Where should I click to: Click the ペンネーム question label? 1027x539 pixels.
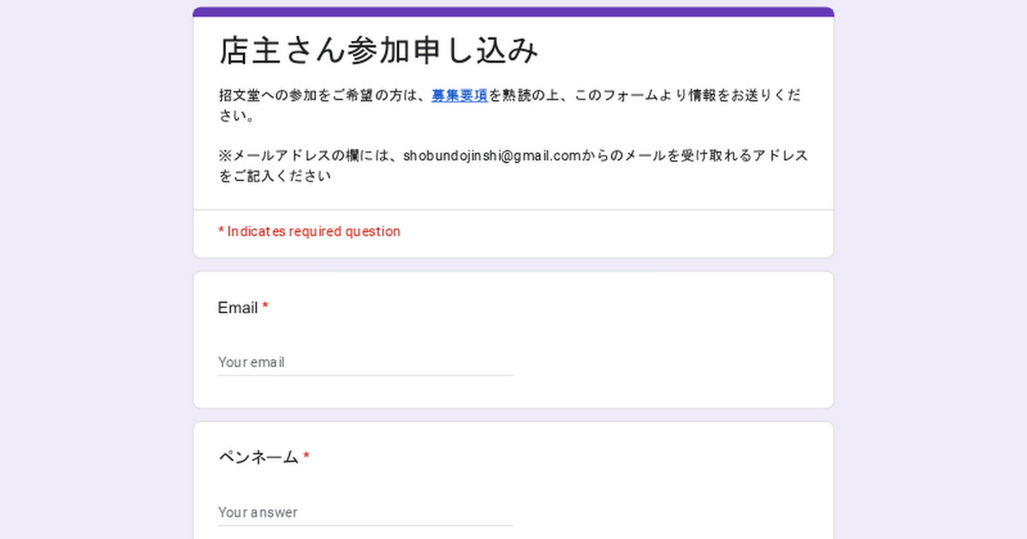258,458
